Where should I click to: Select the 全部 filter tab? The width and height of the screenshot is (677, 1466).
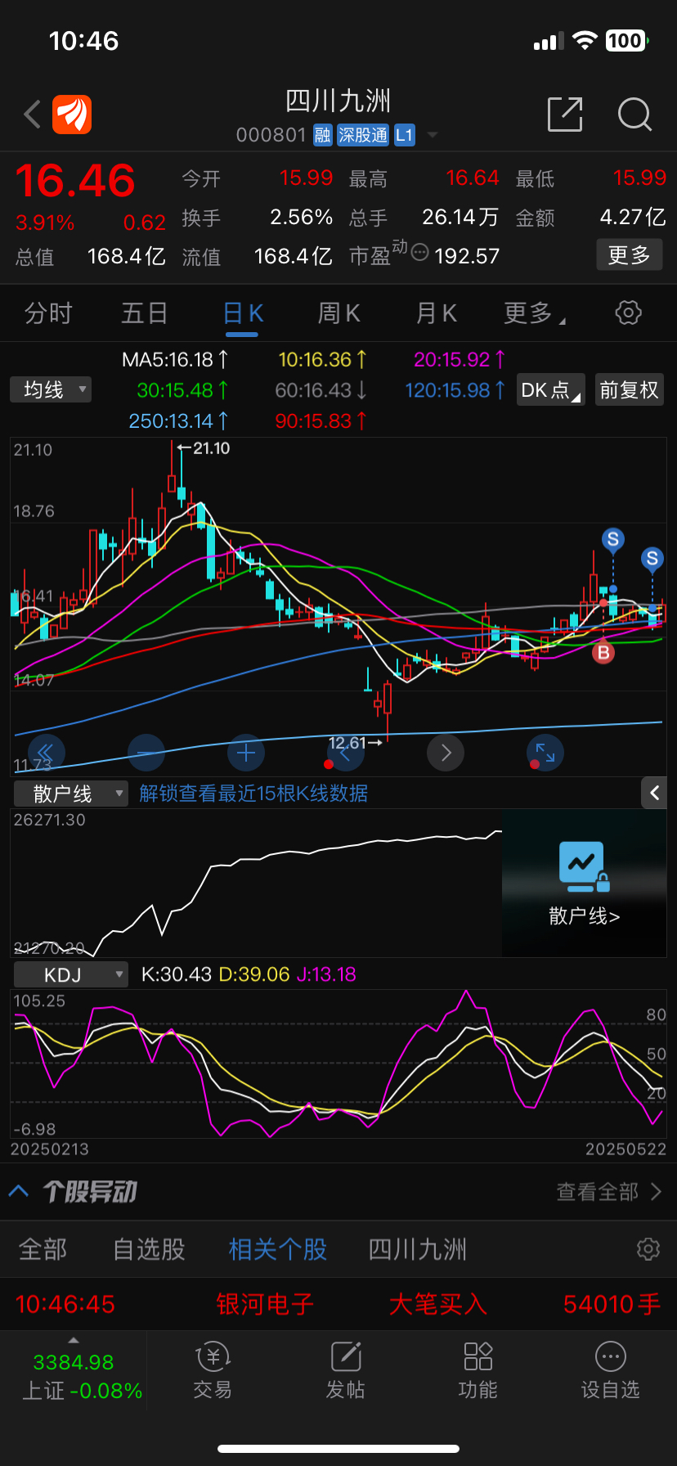43,1249
